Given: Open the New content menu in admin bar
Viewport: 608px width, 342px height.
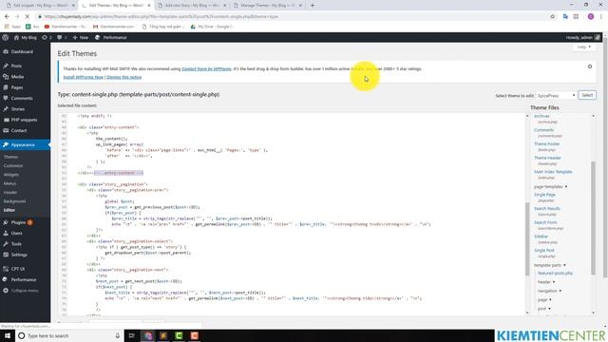Looking at the screenshot, I should tap(80, 38).
